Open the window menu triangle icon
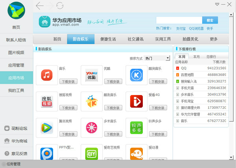This screenshot has height=168, width=236. pyautogui.click(x=217, y=4)
